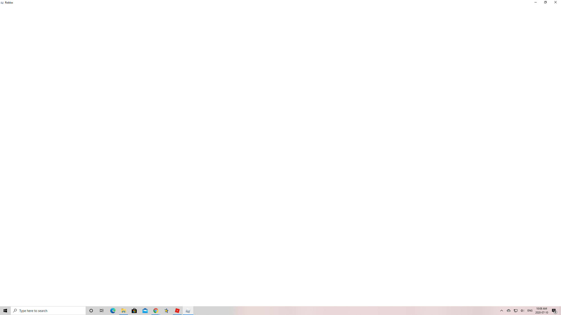Screen dimensions: 561x315
Task: Expand the system tray hidden icons
Action: click(501, 311)
